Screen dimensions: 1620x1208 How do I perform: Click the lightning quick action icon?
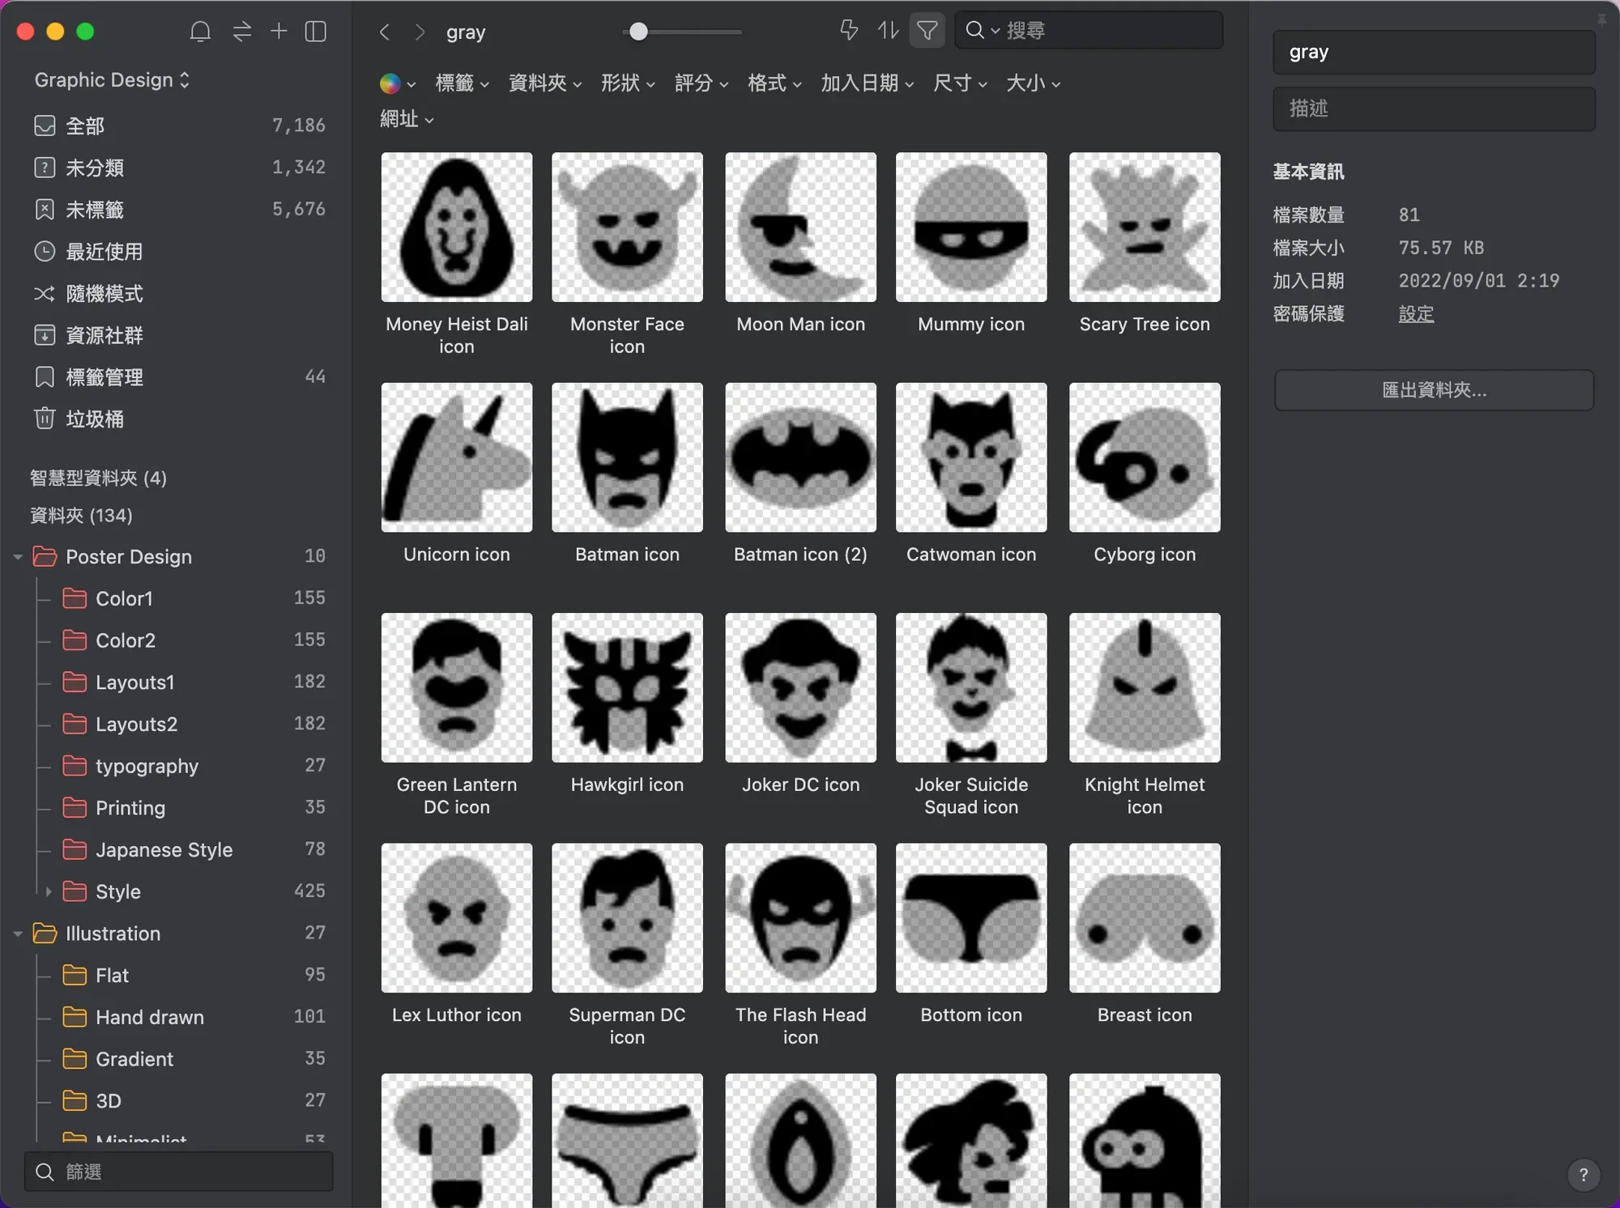coord(848,31)
